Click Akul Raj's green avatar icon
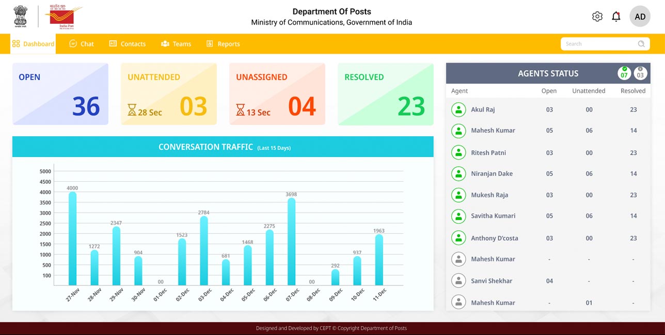This screenshot has height=335, width=665. pyautogui.click(x=458, y=109)
